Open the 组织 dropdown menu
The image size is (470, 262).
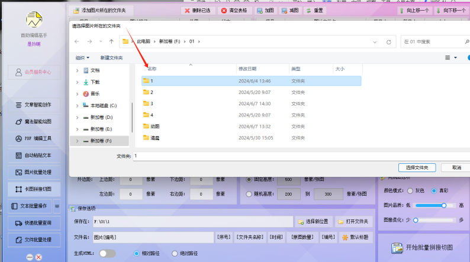pos(82,58)
